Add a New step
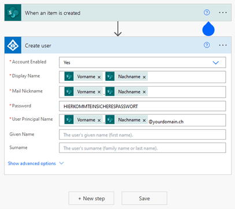Screen dimensions: 235x209 click(x=91, y=198)
